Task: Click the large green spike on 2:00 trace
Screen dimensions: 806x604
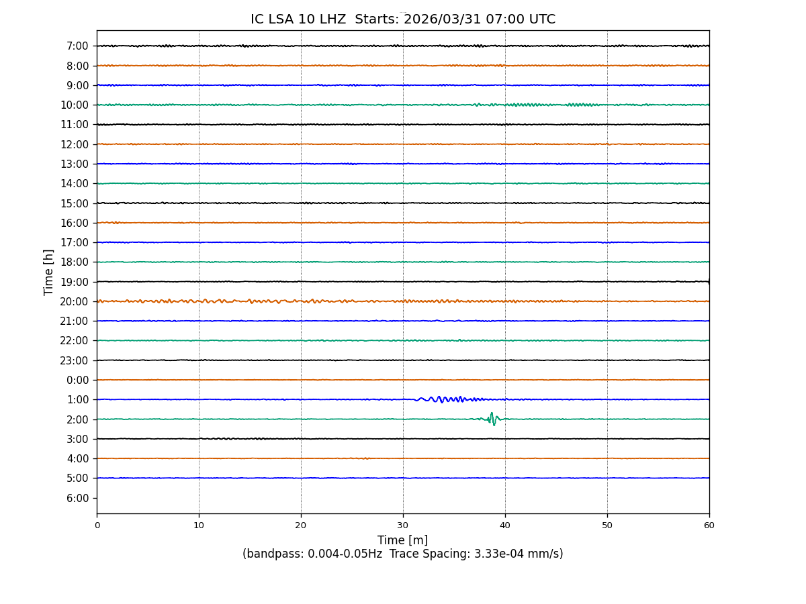Action: (492, 419)
